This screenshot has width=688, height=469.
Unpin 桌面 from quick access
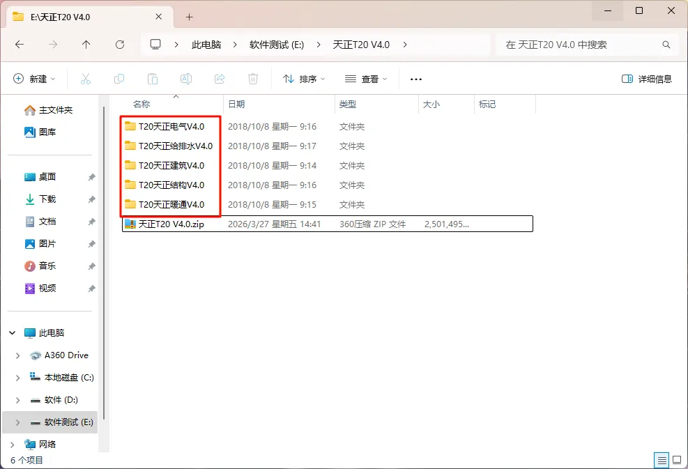[91, 177]
